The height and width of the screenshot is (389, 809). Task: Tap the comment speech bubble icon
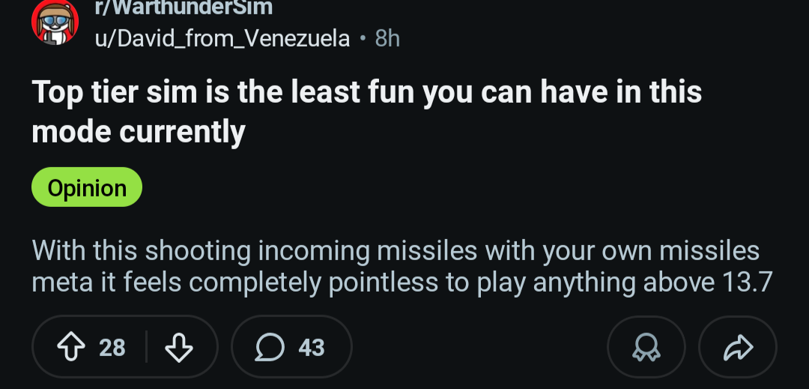point(268,347)
